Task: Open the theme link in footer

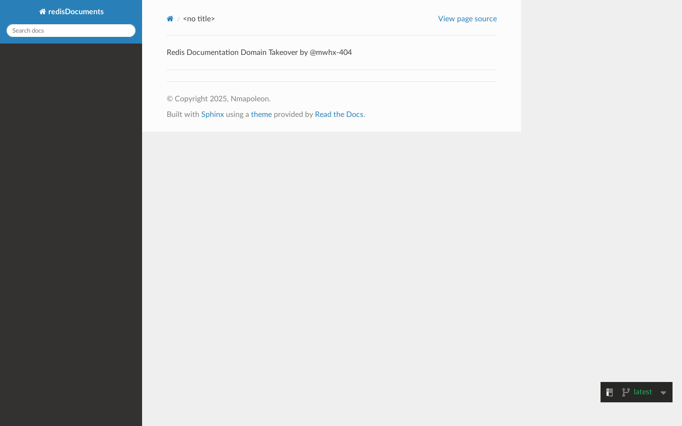Action: (x=261, y=114)
